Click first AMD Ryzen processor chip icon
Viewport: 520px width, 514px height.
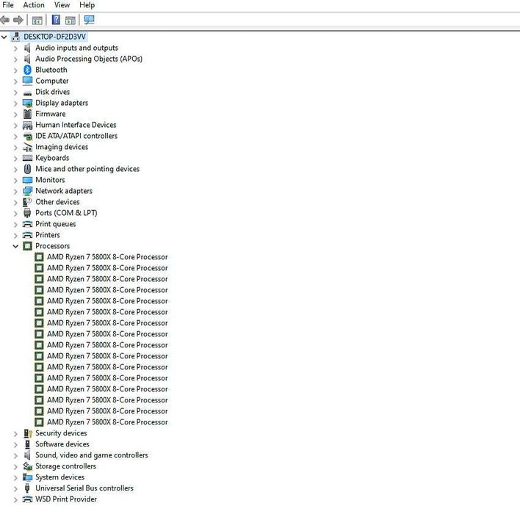[39, 257]
